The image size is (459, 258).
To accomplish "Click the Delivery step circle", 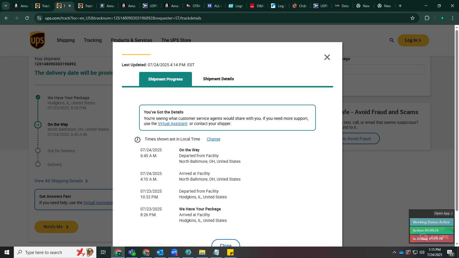I will [x=38, y=164].
